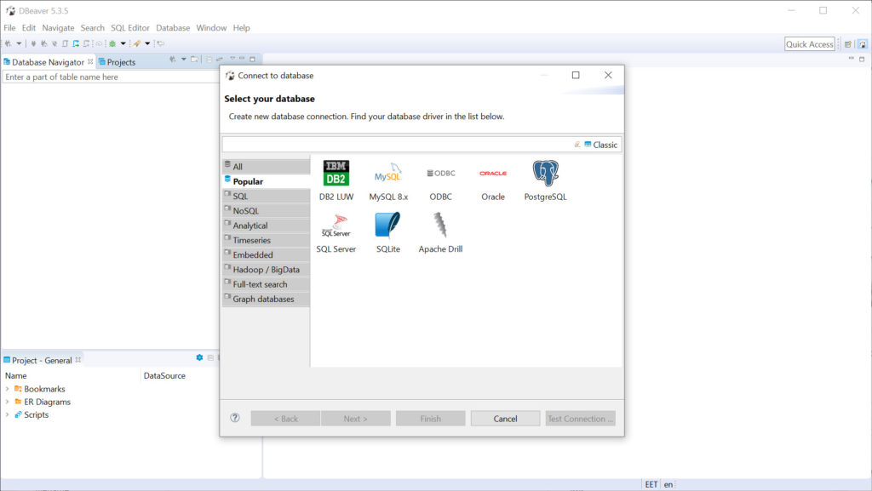
Task: Expand the Scripts folder
Action: pyautogui.click(x=8, y=415)
